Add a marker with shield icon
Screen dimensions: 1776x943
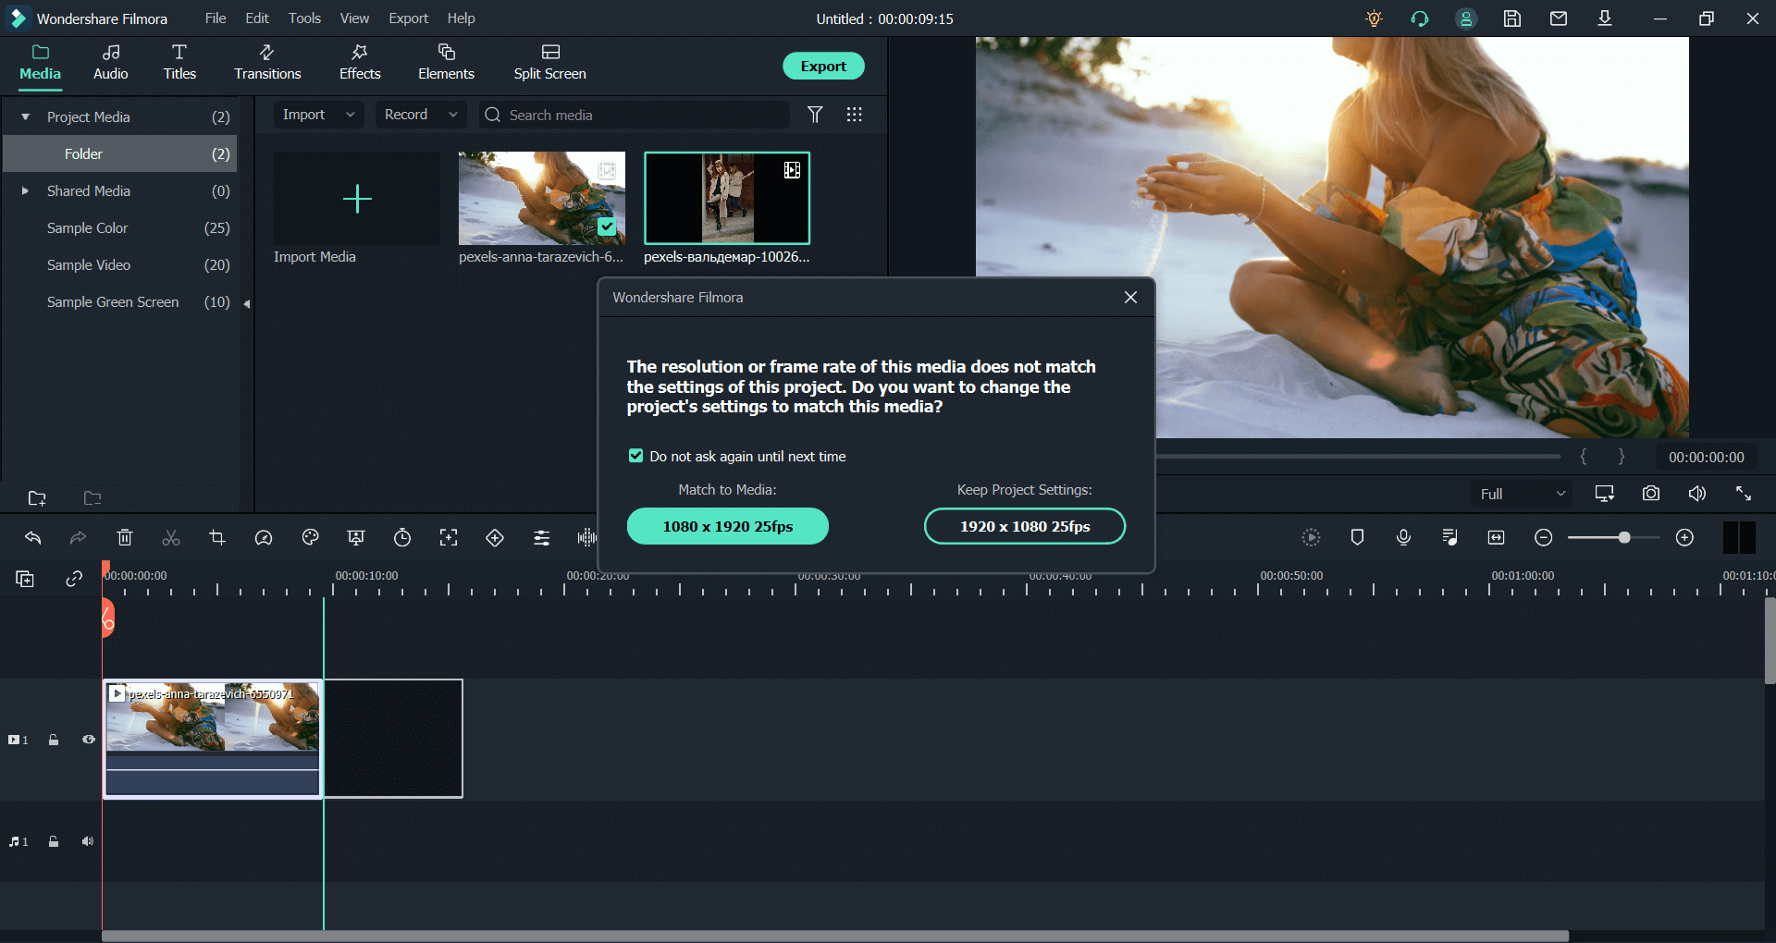(x=1357, y=537)
